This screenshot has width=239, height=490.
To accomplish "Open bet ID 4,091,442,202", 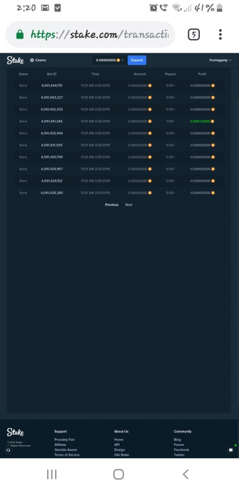I will [x=51, y=110].
